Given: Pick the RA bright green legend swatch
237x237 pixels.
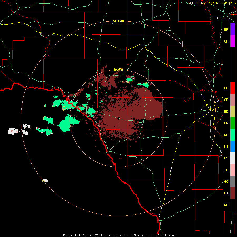Looking at the screenshot, I should pyautogui.click(x=233, y=135).
